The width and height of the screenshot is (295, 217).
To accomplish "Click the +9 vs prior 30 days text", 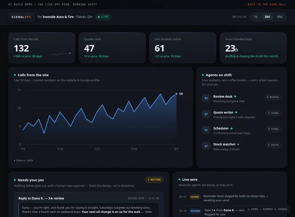I will (96, 56).
